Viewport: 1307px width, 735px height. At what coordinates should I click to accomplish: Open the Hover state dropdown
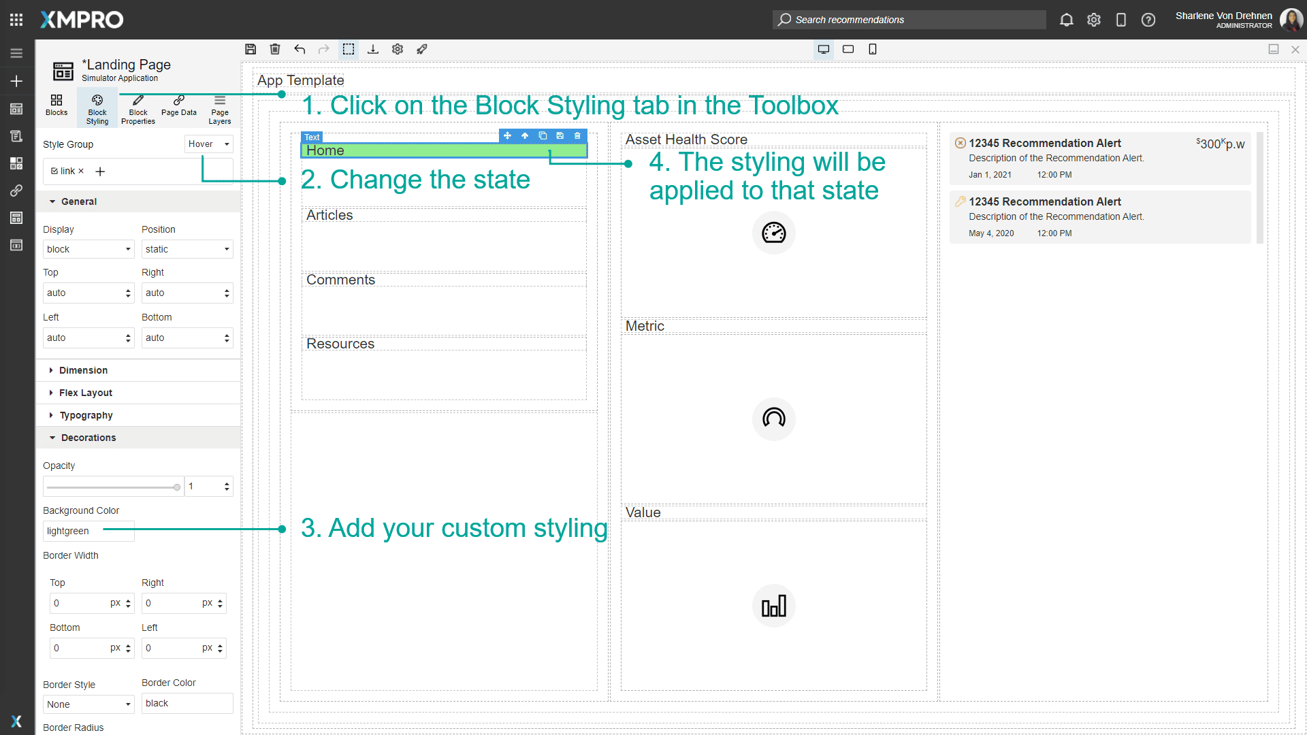click(208, 144)
